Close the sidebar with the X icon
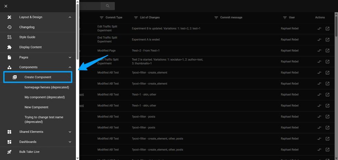The width and height of the screenshot is (338, 160). pos(6,6)
